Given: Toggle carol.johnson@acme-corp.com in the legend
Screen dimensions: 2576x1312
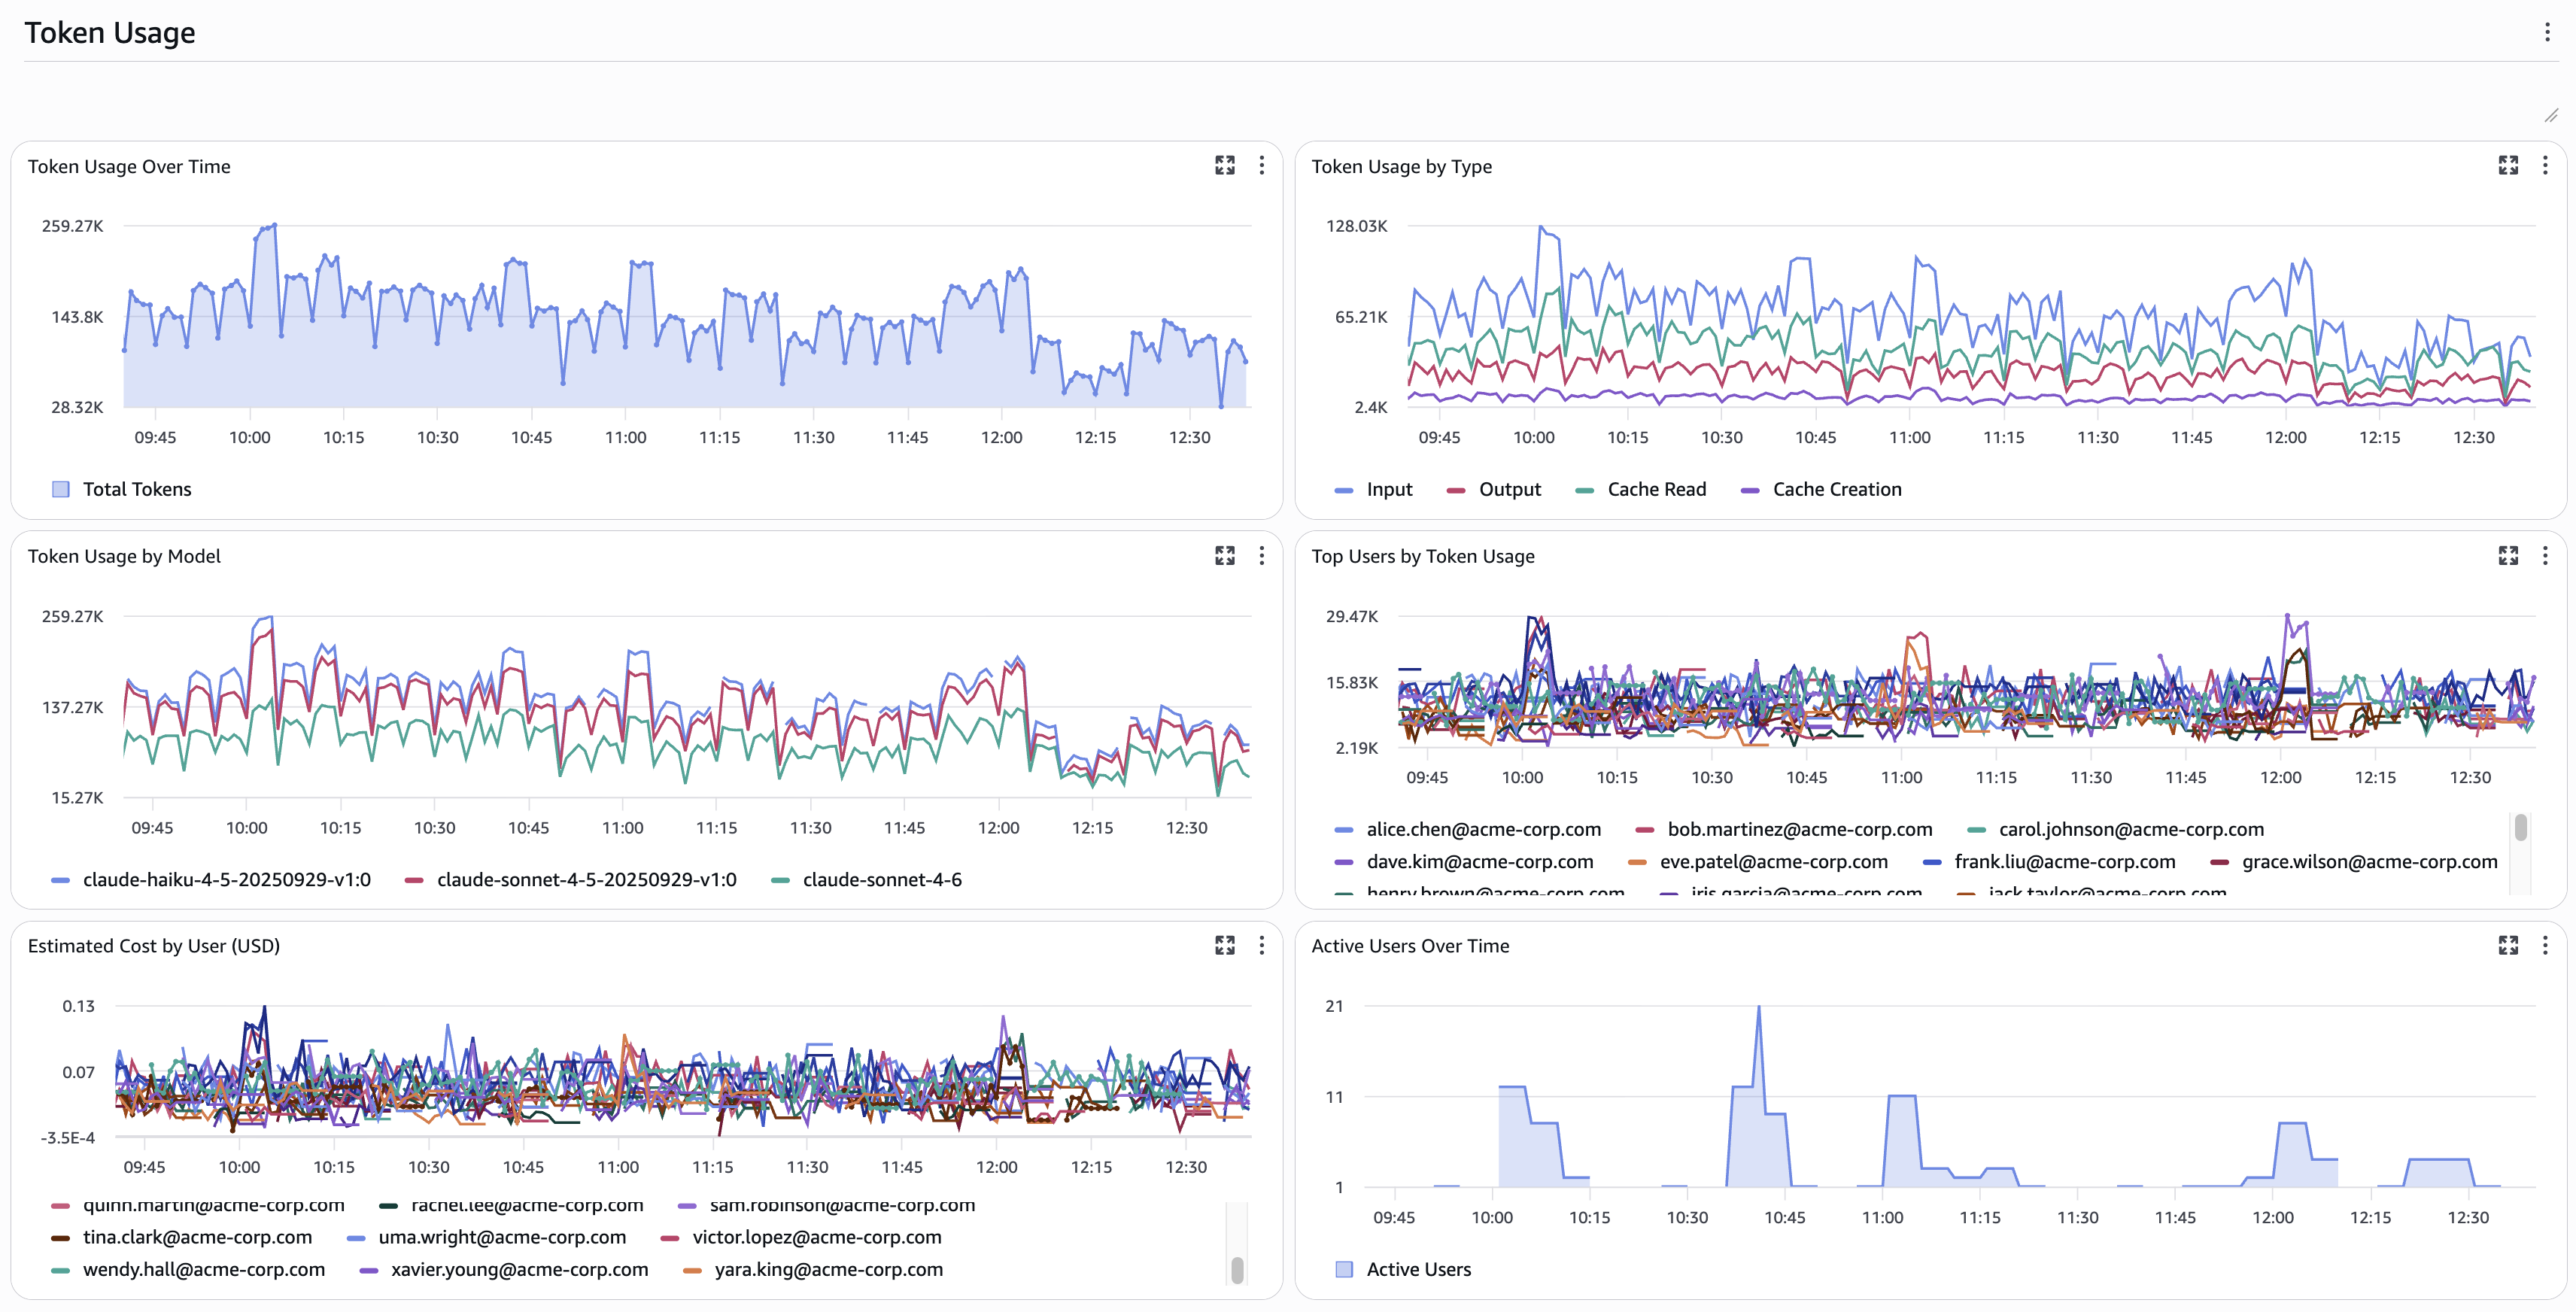Looking at the screenshot, I should pos(2115,829).
